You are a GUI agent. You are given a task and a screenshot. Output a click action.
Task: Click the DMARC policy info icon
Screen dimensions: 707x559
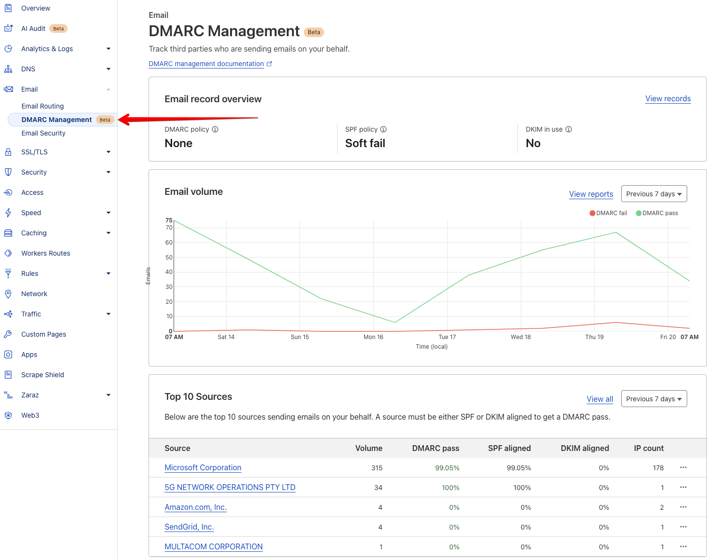point(215,129)
